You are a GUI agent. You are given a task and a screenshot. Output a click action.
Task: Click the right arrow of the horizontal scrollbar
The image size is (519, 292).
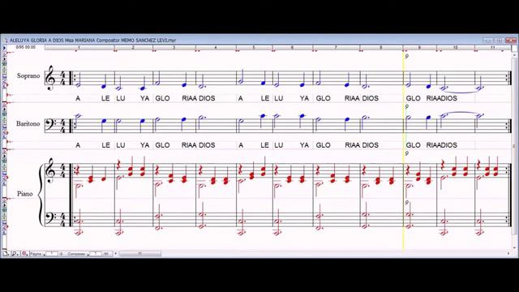tap(508, 254)
